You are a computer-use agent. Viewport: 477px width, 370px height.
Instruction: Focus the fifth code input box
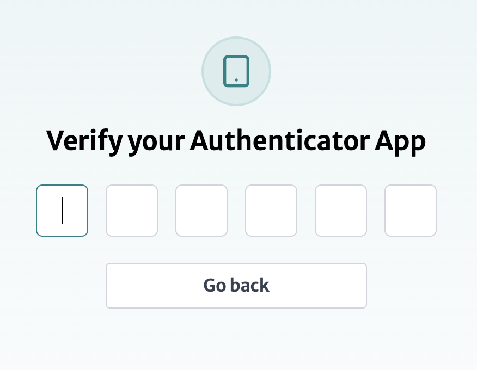tap(340, 211)
